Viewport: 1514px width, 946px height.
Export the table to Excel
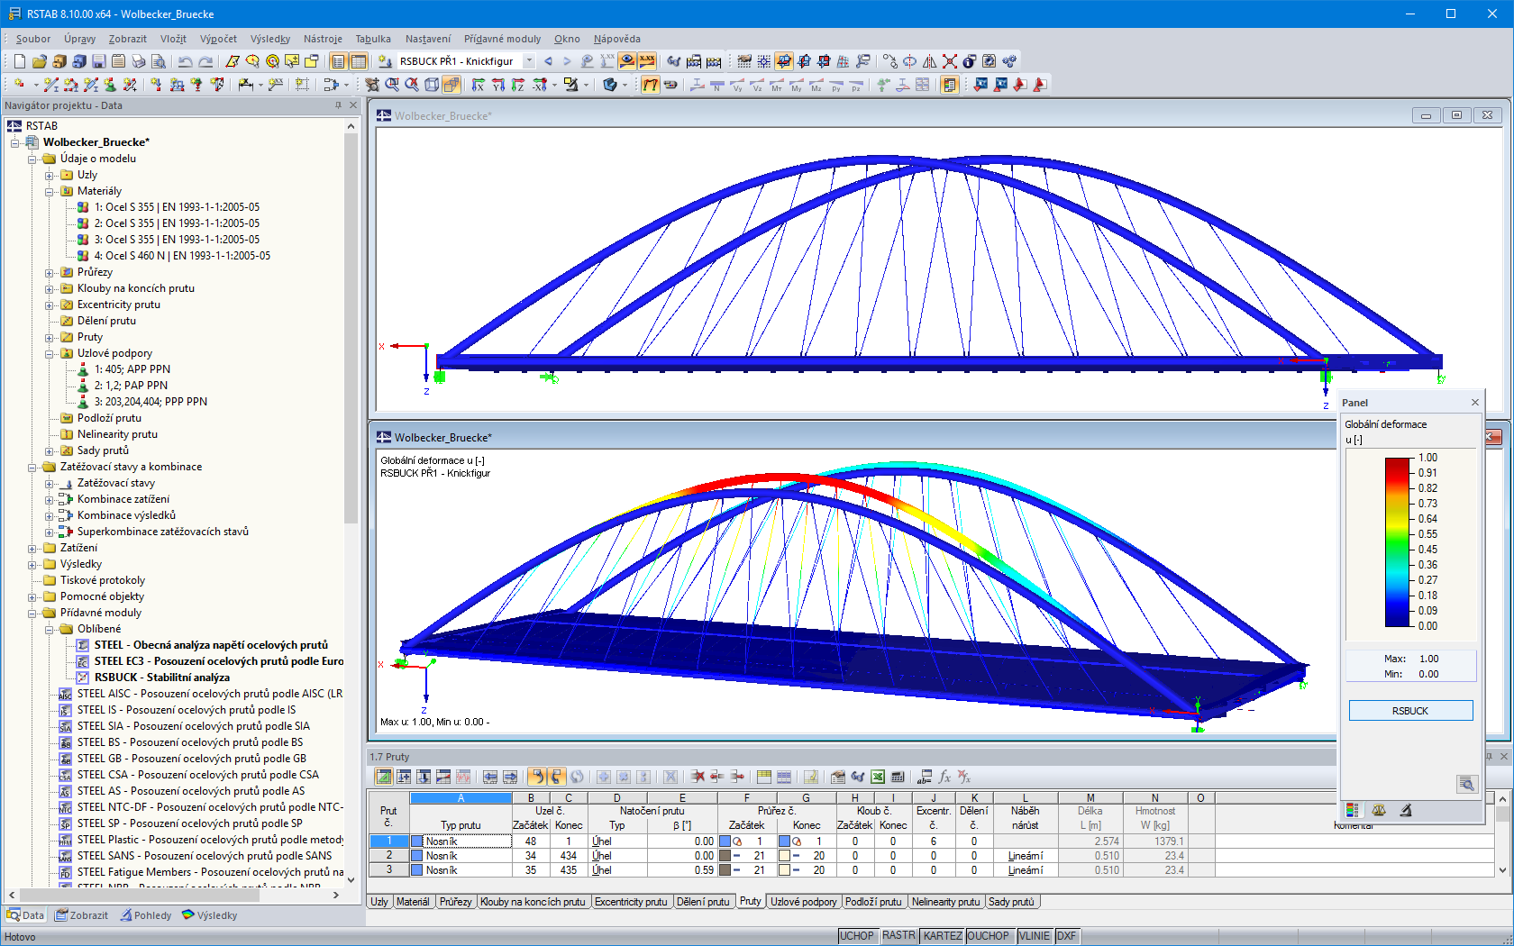click(x=877, y=777)
